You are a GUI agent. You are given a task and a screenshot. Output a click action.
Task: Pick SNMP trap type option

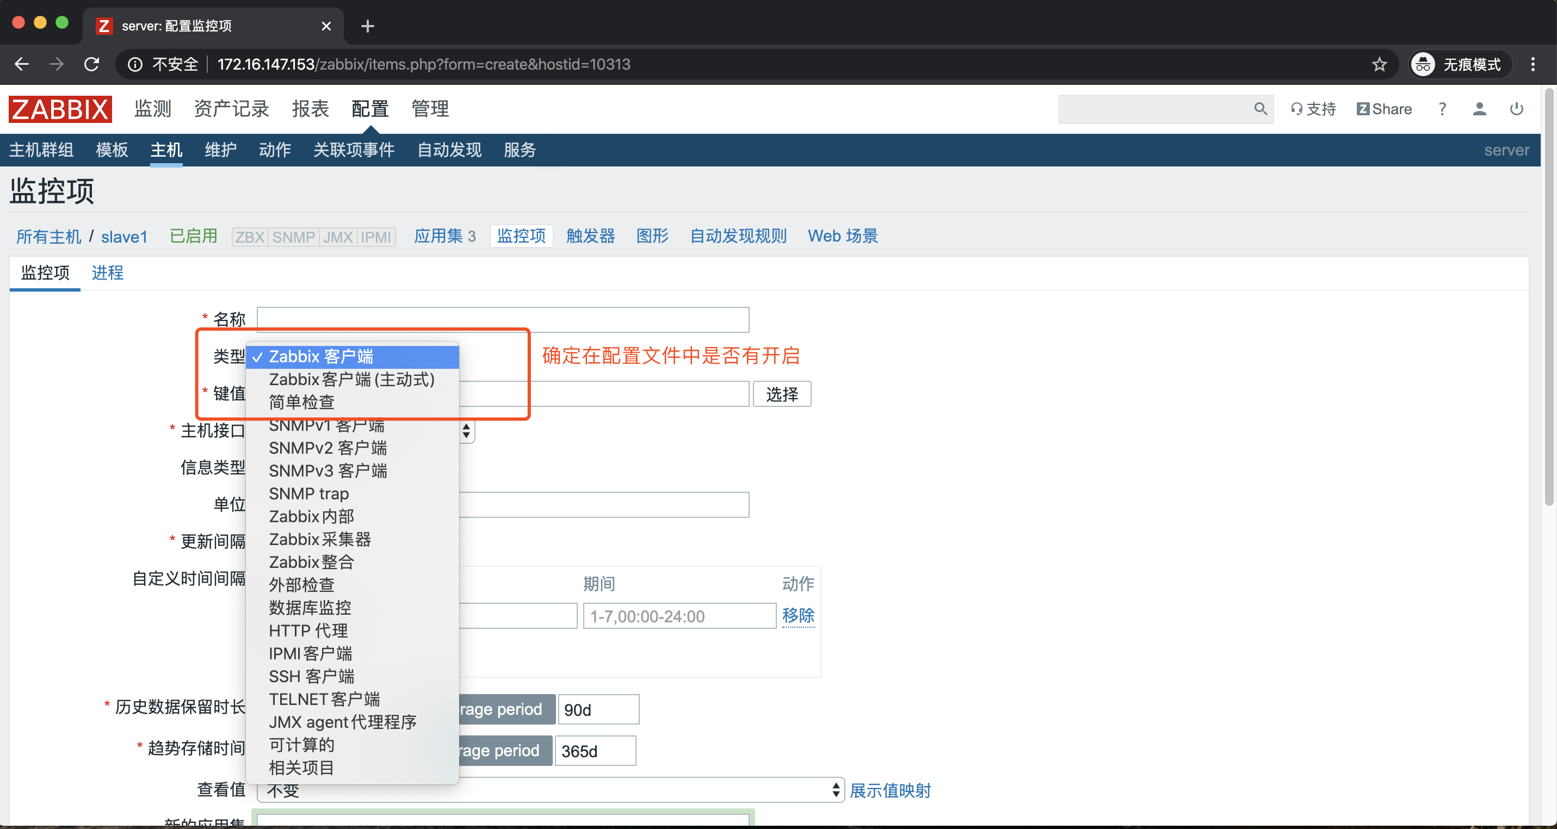pyautogui.click(x=308, y=494)
